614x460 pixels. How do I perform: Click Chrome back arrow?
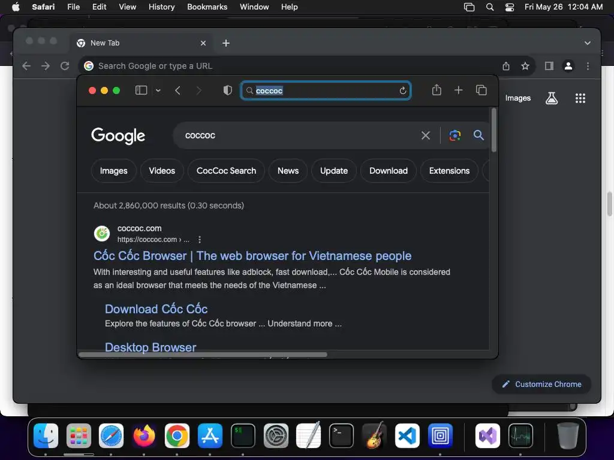26,66
